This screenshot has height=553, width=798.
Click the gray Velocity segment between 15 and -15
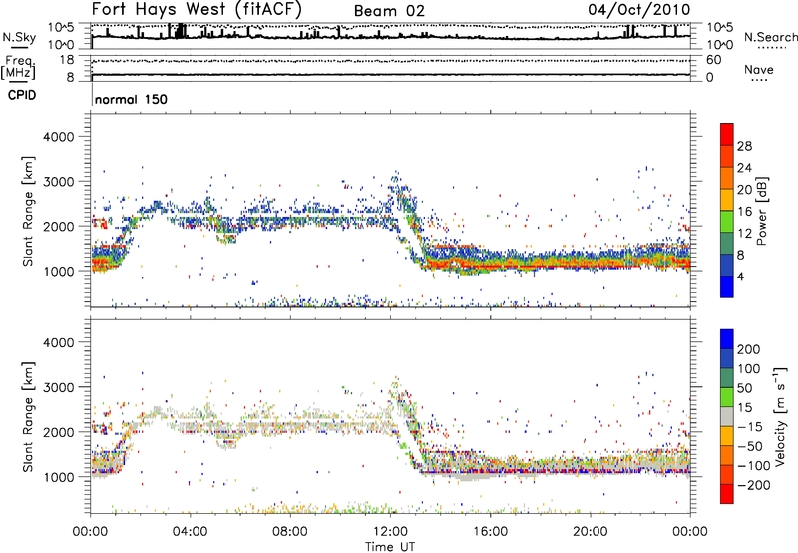pos(727,416)
